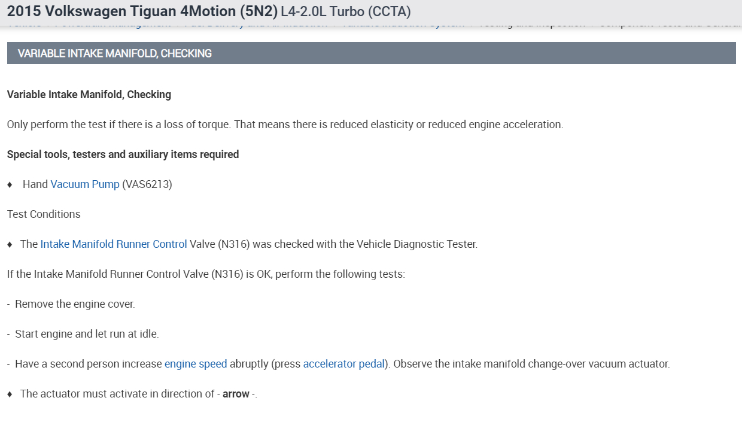Click the Remove the engine cover step

75,304
